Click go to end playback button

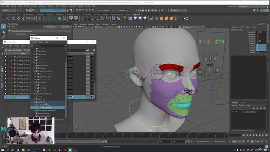click(266, 135)
